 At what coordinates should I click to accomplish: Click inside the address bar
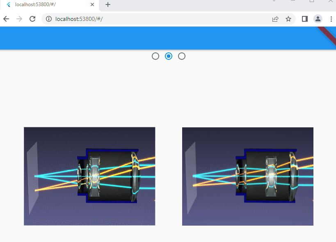123,19
